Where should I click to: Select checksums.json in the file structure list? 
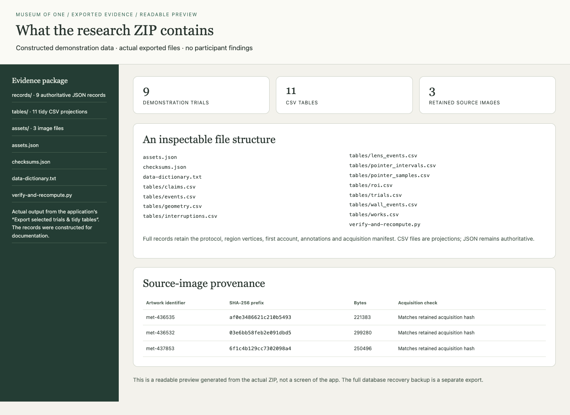click(165, 167)
